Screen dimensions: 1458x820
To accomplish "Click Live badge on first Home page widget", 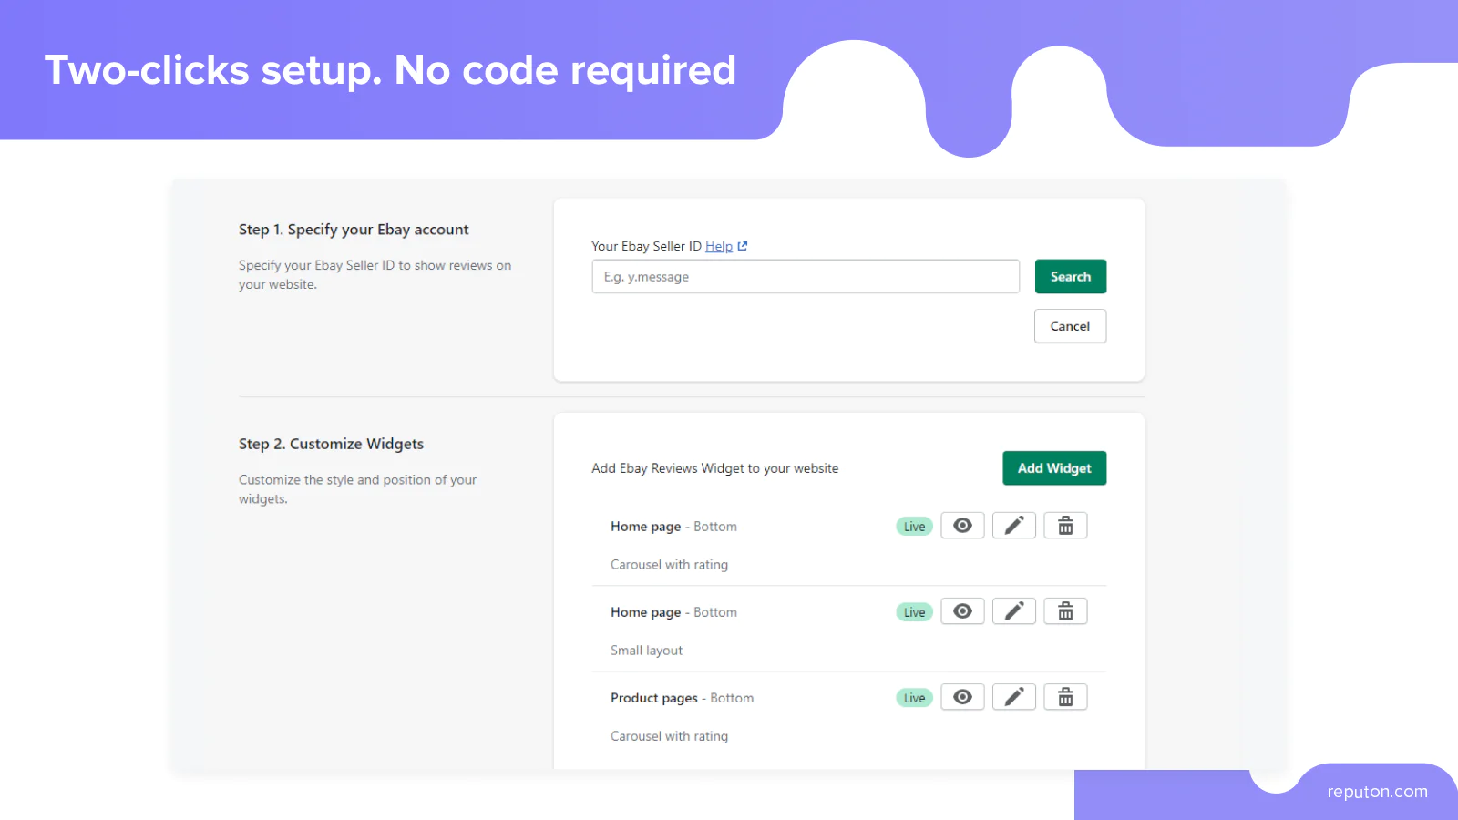I will (914, 527).
